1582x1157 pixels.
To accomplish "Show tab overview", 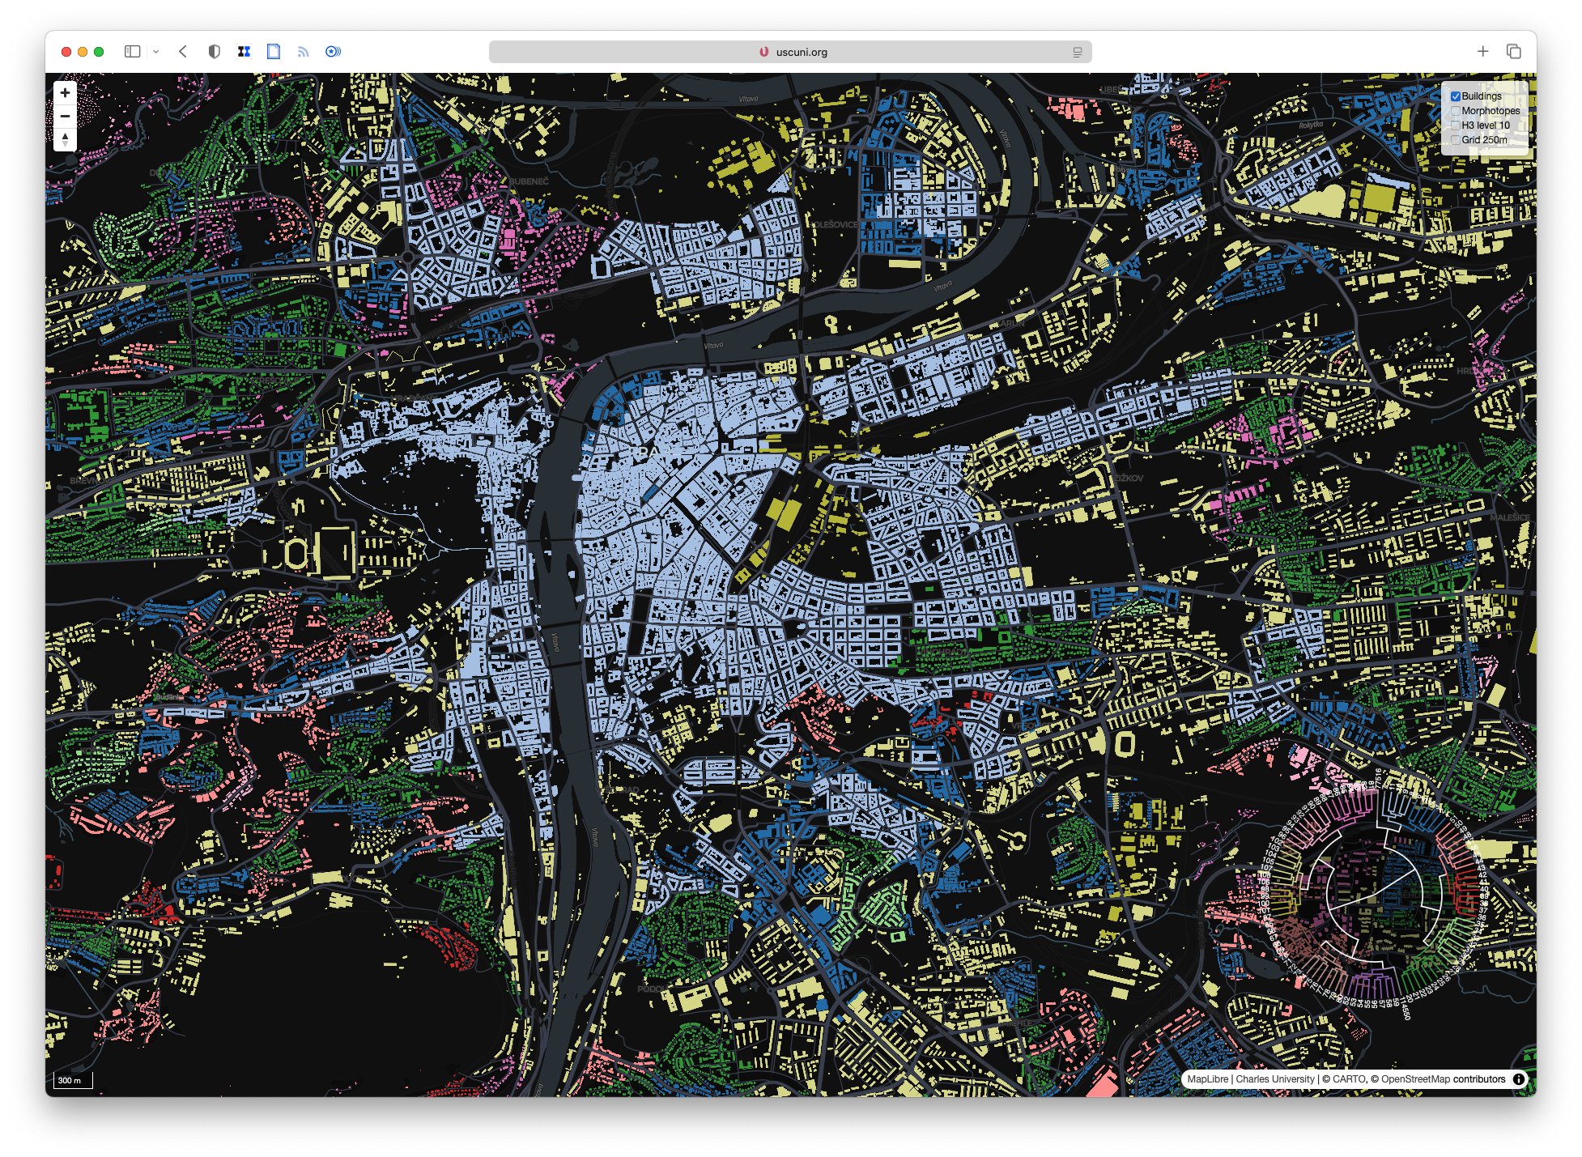I will 1513,52.
